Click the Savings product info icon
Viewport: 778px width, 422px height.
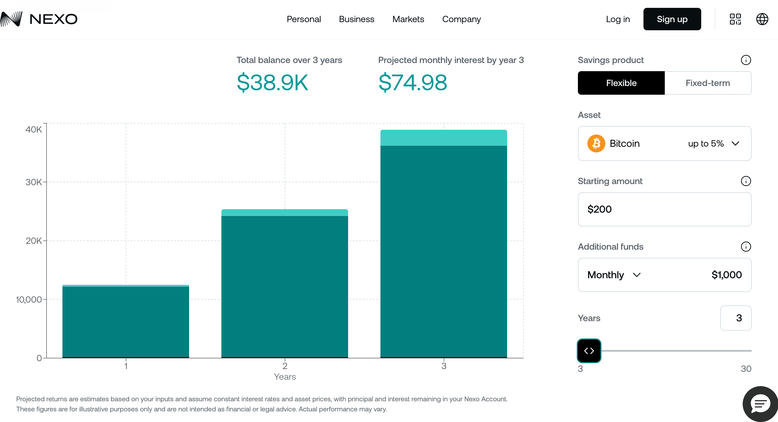745,60
